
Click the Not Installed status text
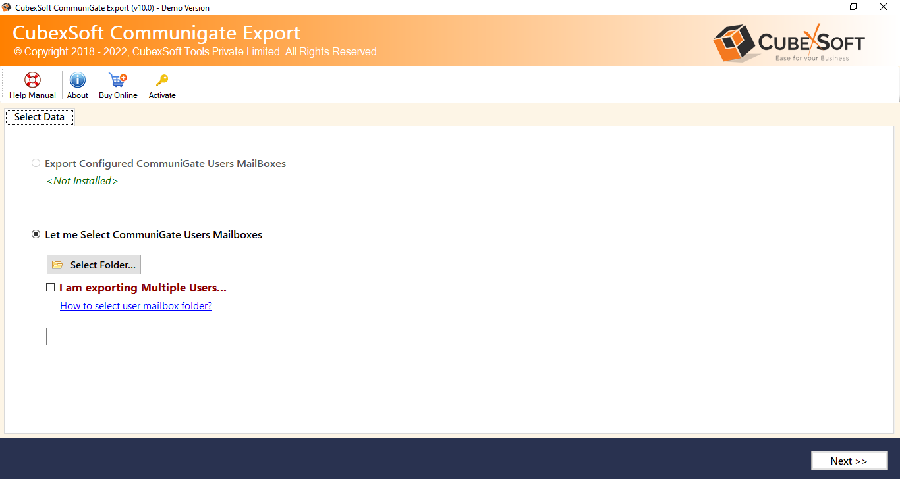point(82,180)
